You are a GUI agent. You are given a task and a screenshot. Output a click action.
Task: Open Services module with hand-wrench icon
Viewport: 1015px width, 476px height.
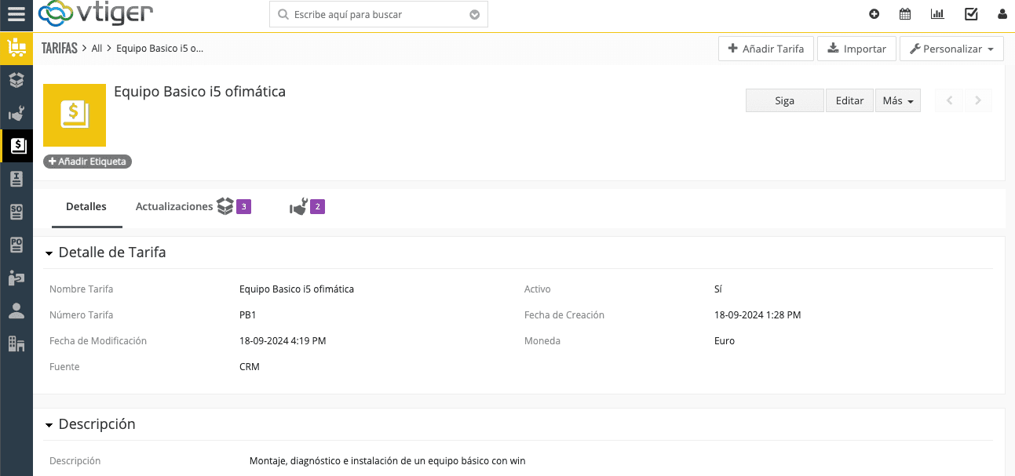pyautogui.click(x=16, y=113)
